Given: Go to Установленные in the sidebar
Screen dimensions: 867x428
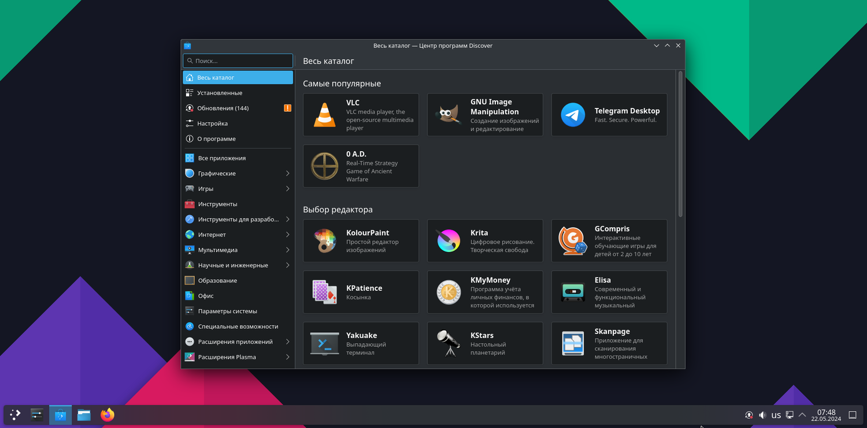Looking at the screenshot, I should point(238,93).
